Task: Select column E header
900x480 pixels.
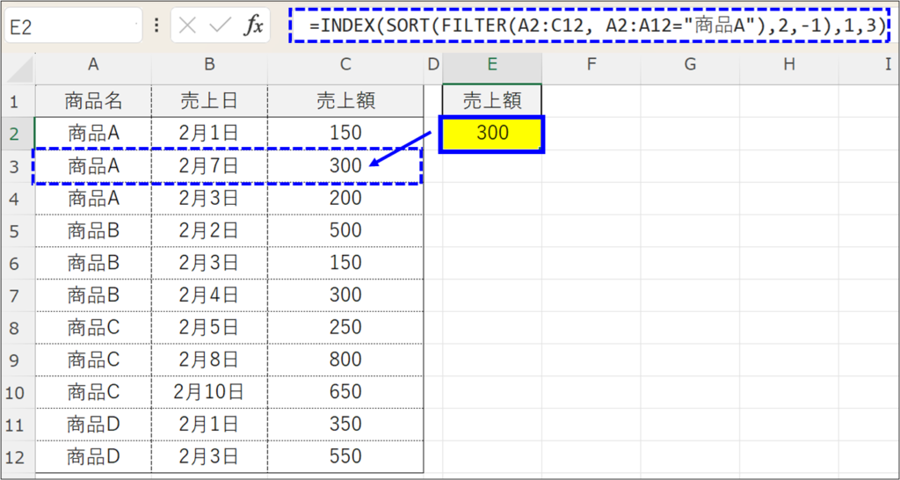Action: coord(492,65)
